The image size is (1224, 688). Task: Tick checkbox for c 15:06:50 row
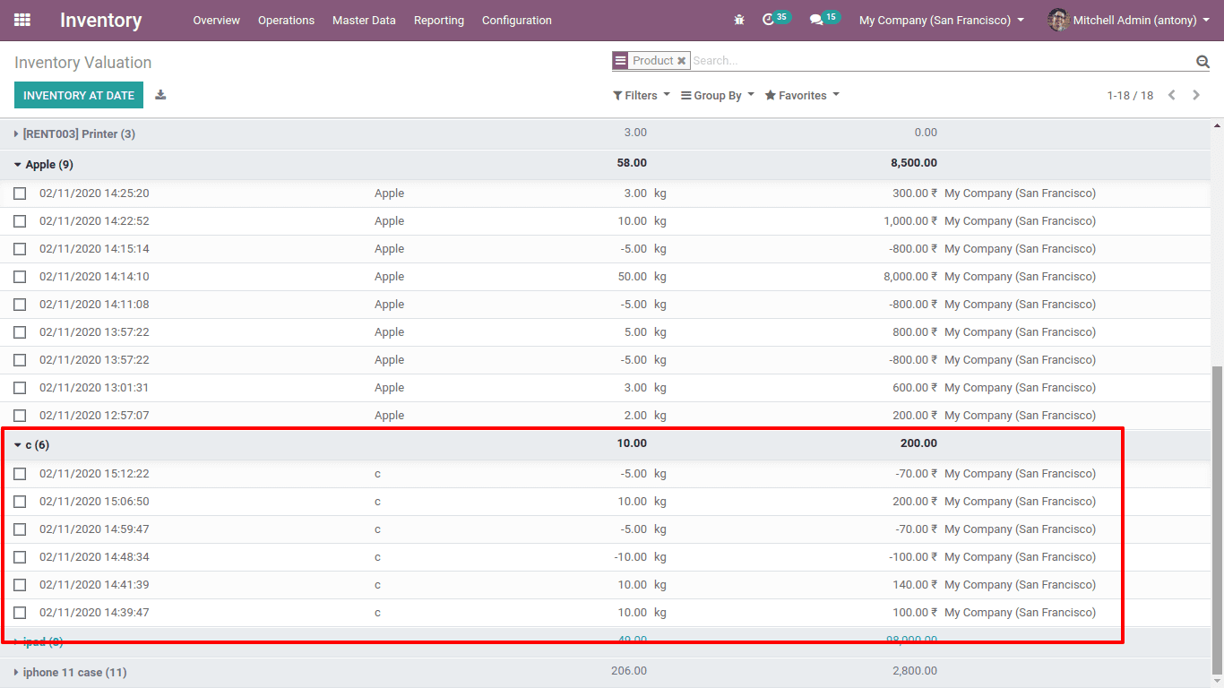pos(20,502)
